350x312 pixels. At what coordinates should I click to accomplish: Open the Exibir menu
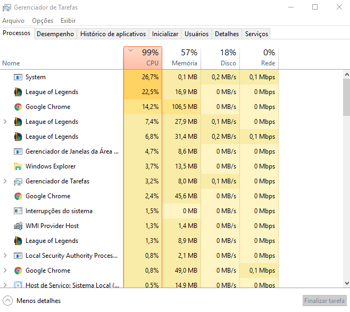point(68,21)
